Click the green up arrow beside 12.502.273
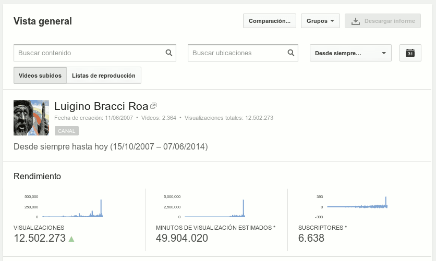Viewport: 436px width, 261px height. point(71,239)
